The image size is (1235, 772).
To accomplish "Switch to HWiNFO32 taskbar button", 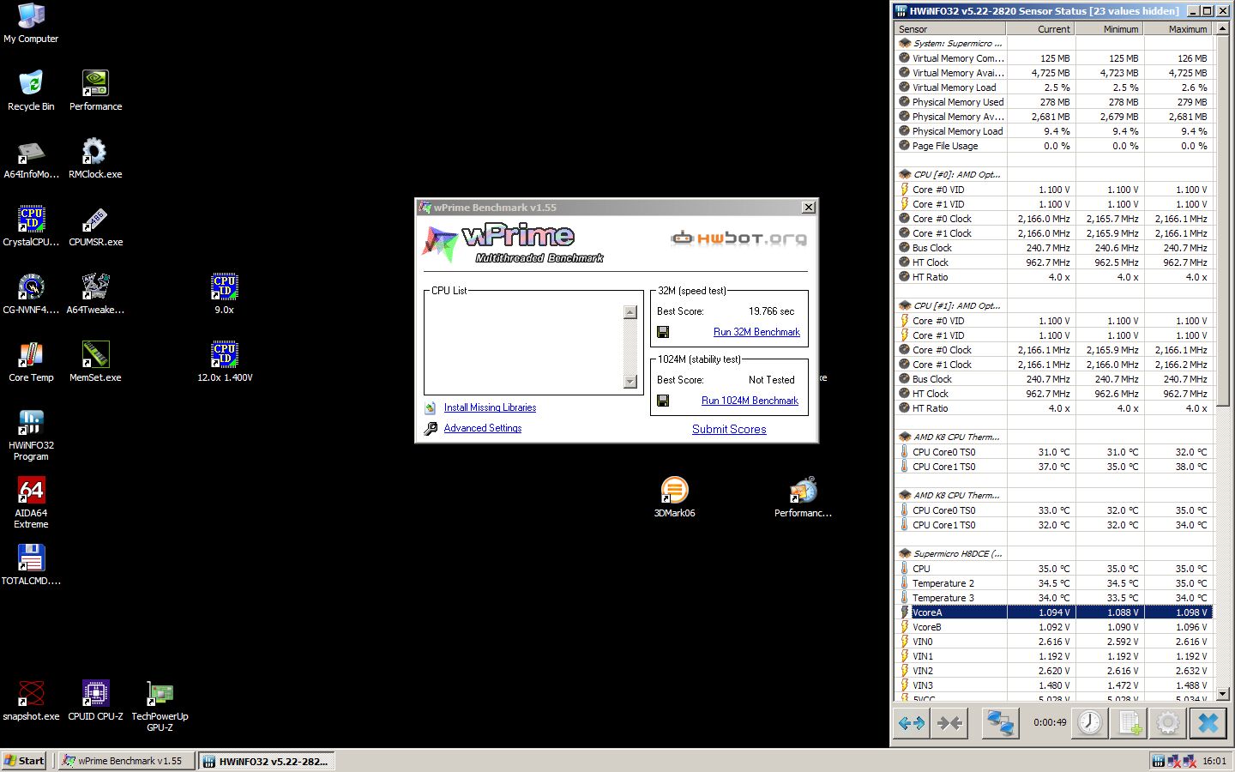I will tap(267, 761).
